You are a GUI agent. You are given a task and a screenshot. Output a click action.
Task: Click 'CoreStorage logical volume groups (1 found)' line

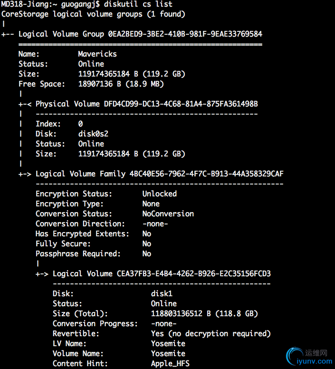[93, 14]
